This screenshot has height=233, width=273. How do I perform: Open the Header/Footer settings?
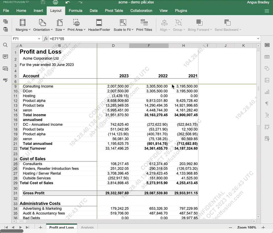(99, 25)
